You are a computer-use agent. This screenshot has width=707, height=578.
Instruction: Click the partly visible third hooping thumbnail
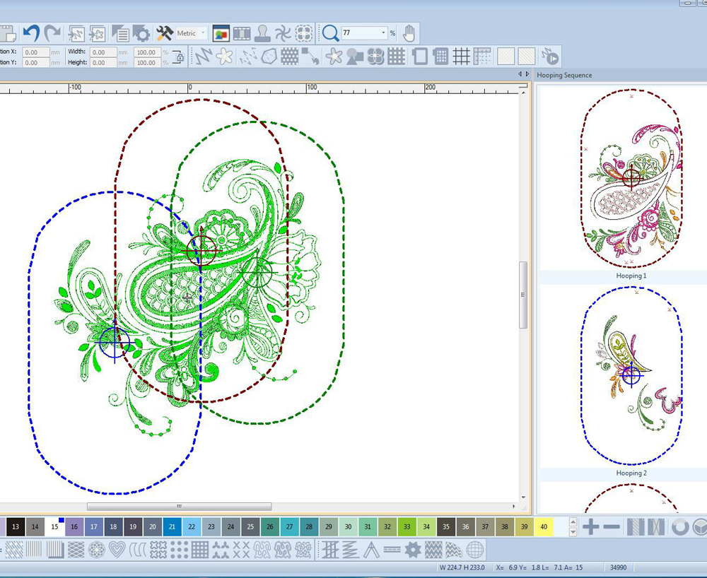tap(631, 498)
